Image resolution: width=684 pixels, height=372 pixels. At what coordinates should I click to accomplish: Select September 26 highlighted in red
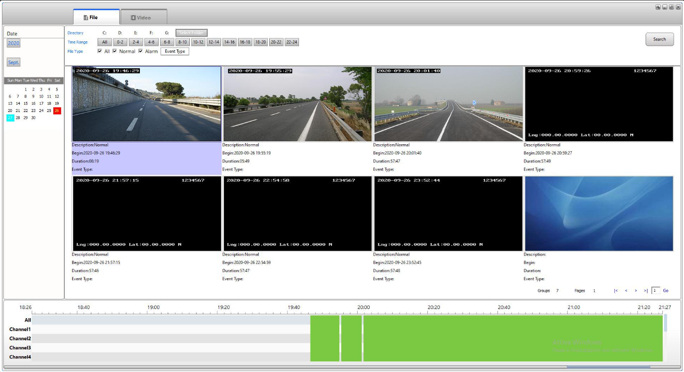pyautogui.click(x=57, y=111)
